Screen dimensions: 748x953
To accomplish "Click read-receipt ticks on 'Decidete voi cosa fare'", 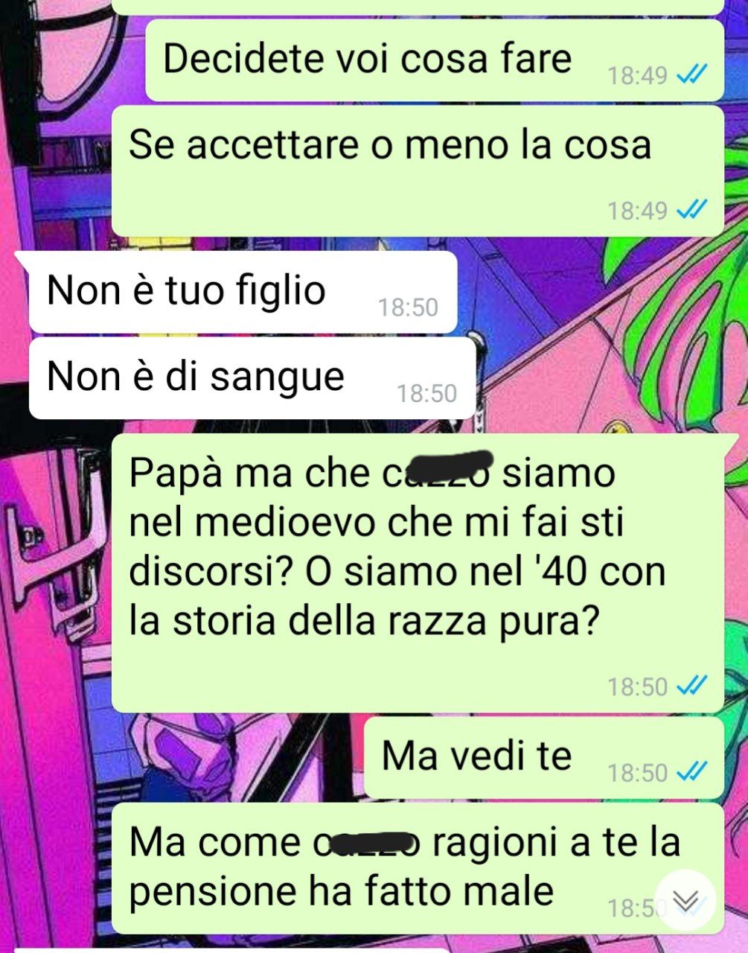I will [691, 74].
